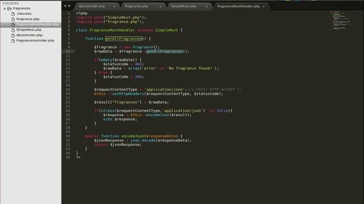Click the fragrances folder icon

tap(10, 8)
